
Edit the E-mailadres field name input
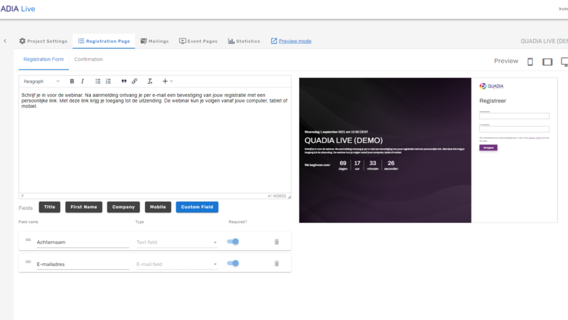click(83, 264)
